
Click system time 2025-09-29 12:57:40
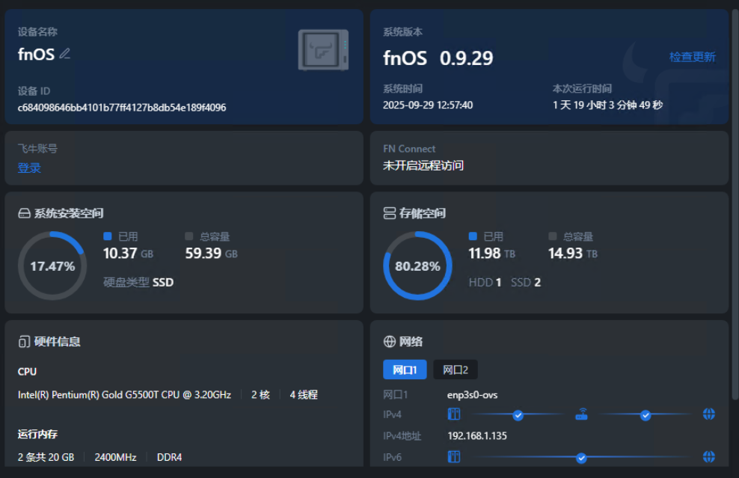pos(428,105)
